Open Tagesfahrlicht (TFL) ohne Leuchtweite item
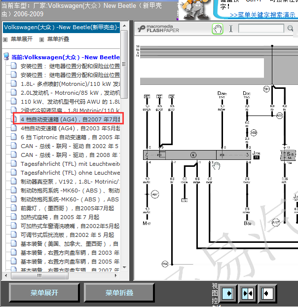This screenshot has height=307, width=298. click(70, 173)
